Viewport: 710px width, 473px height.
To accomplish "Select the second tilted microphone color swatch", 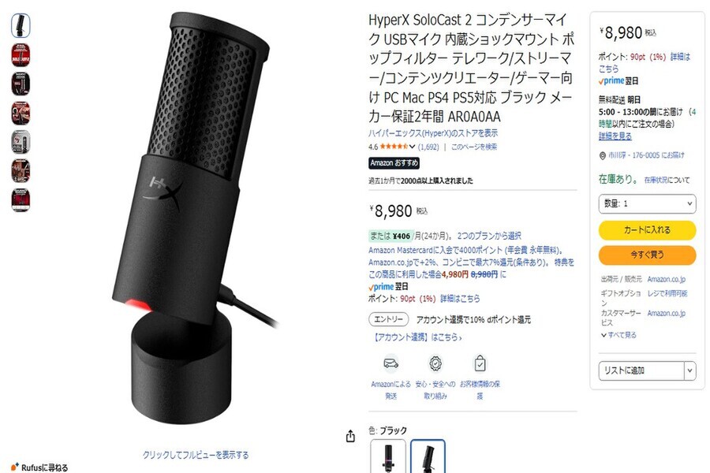I will (428, 456).
